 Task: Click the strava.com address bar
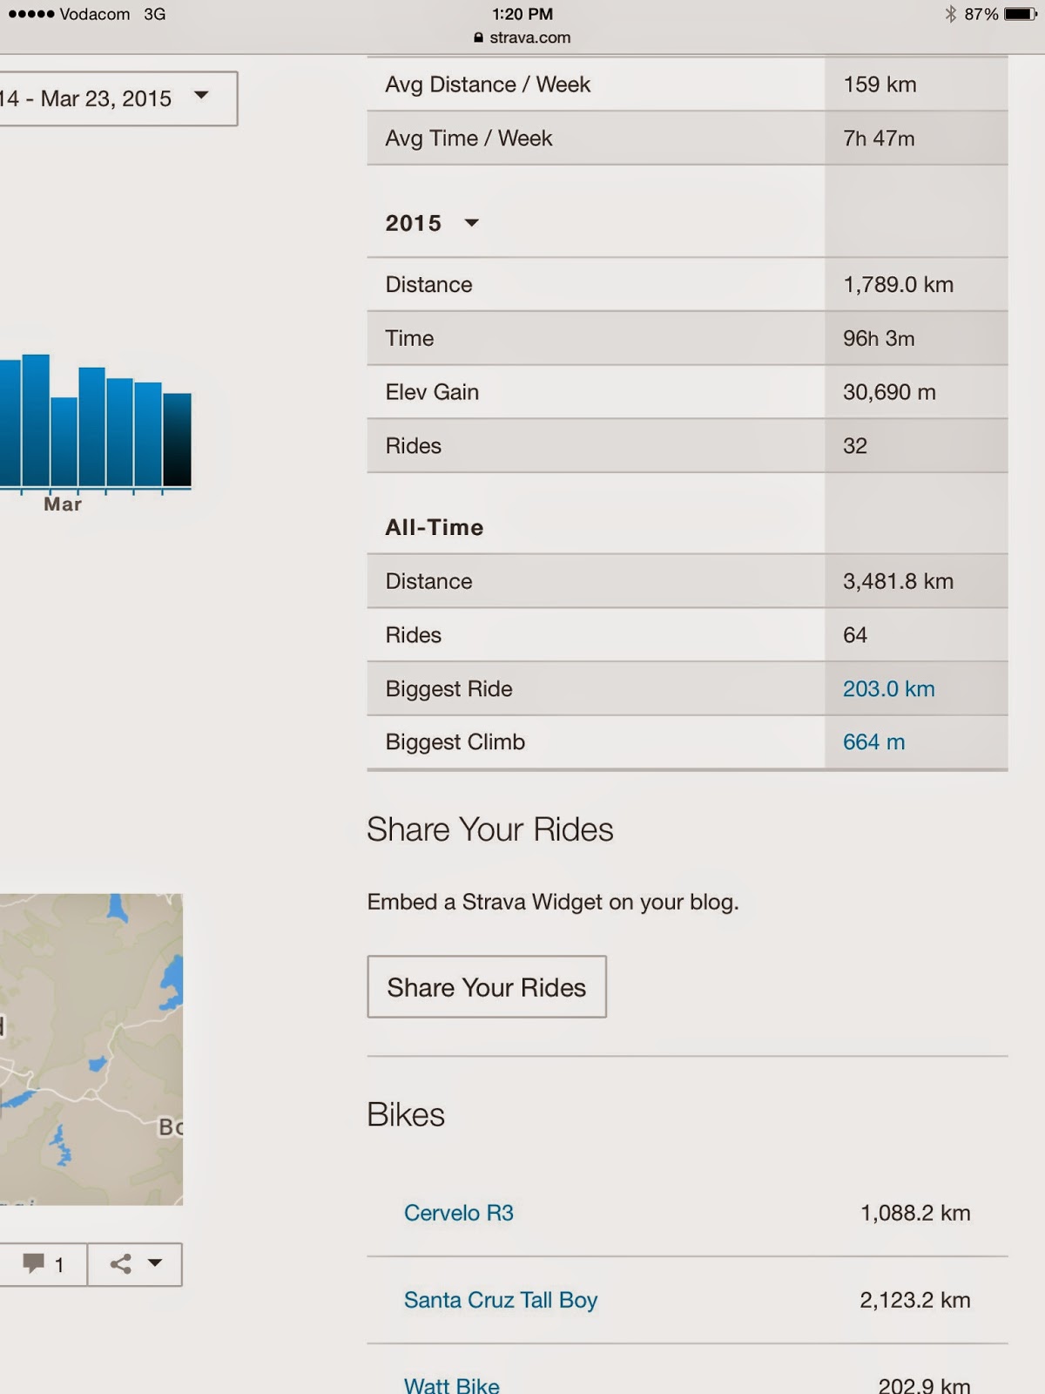522,37
